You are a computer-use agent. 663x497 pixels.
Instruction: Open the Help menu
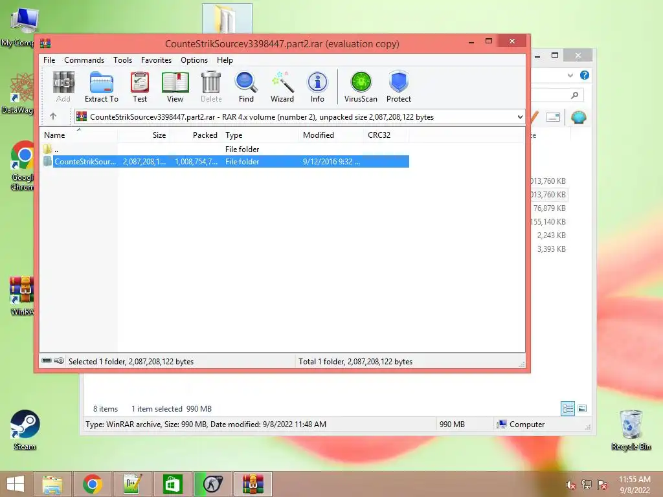click(225, 60)
